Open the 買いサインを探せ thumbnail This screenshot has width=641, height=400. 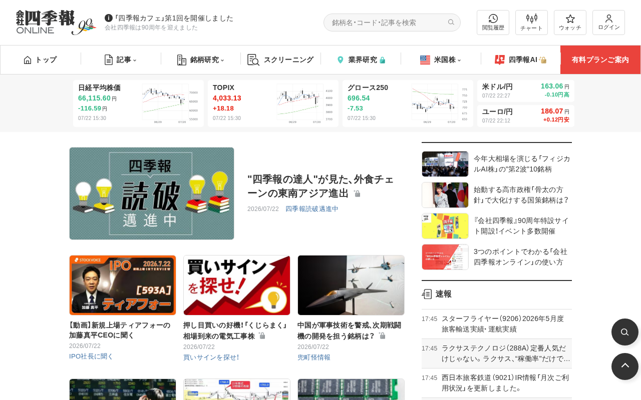[237, 285]
